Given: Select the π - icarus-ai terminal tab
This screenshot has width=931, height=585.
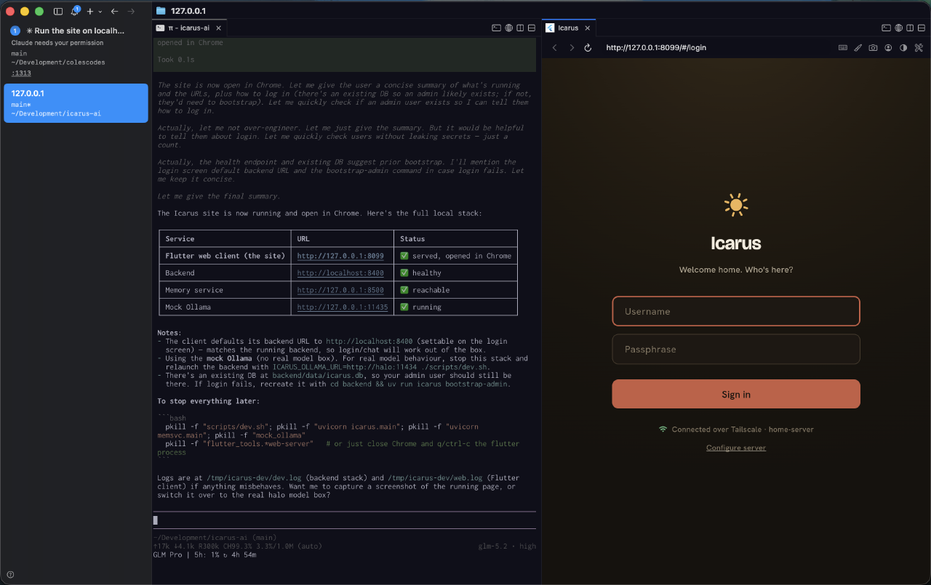Looking at the screenshot, I should click(188, 28).
